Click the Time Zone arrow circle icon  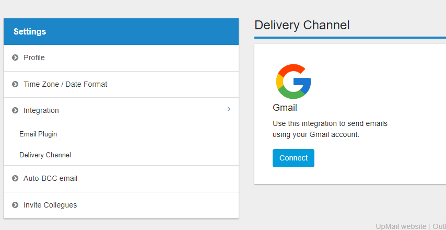[x=15, y=84]
